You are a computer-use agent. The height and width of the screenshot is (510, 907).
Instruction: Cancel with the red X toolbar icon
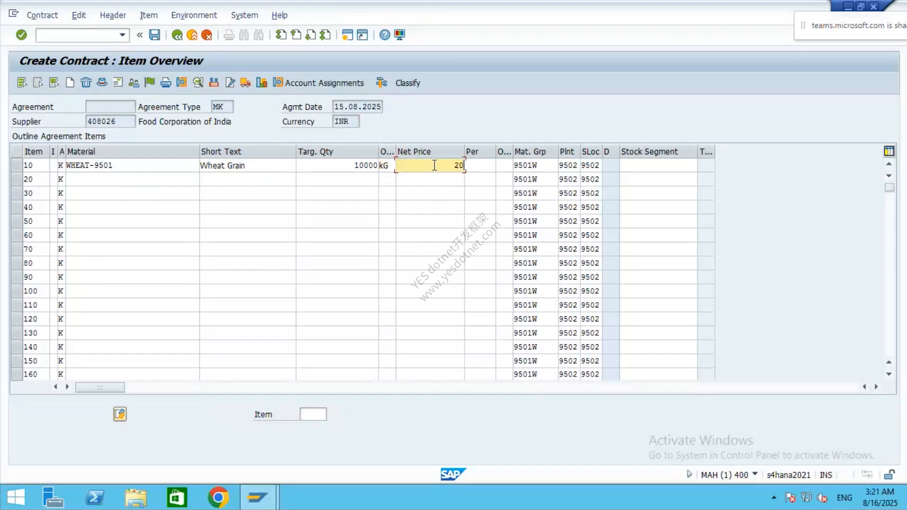206,35
